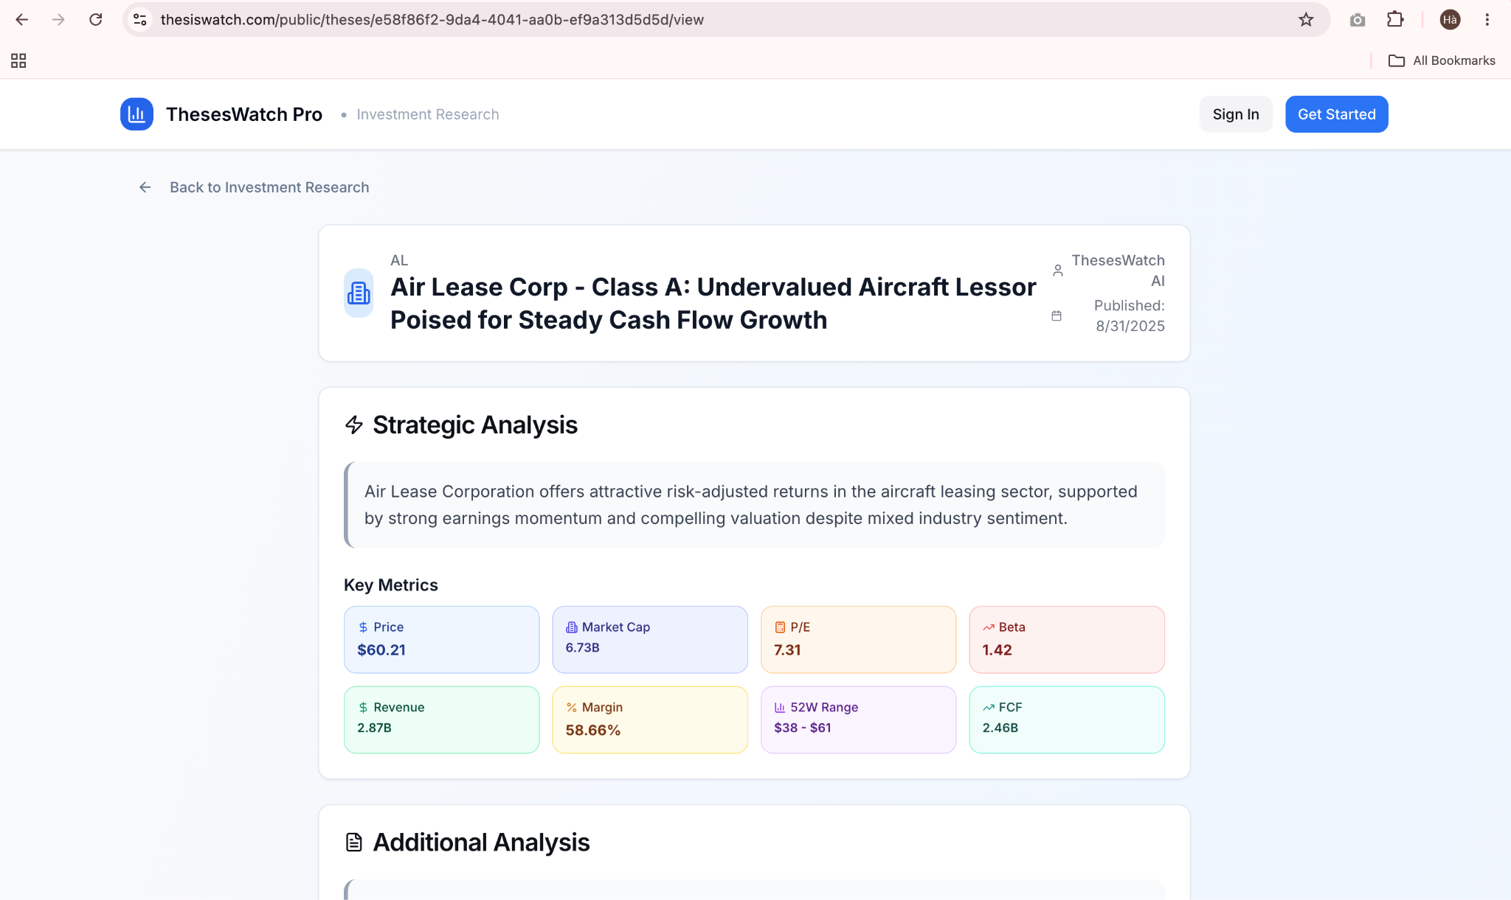Image resolution: width=1511 pixels, height=900 pixels.
Task: Click the Additional Analysis heading
Action: (x=481, y=842)
